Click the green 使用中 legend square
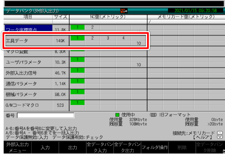This screenshot has width=225, height=159. (117, 115)
